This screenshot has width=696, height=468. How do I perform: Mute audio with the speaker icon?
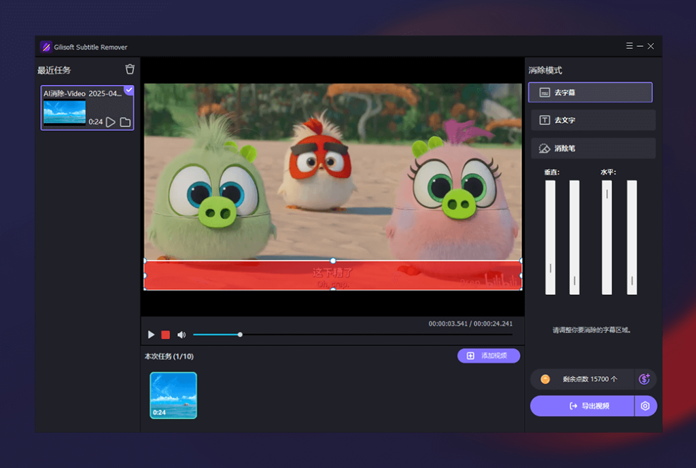click(x=181, y=334)
